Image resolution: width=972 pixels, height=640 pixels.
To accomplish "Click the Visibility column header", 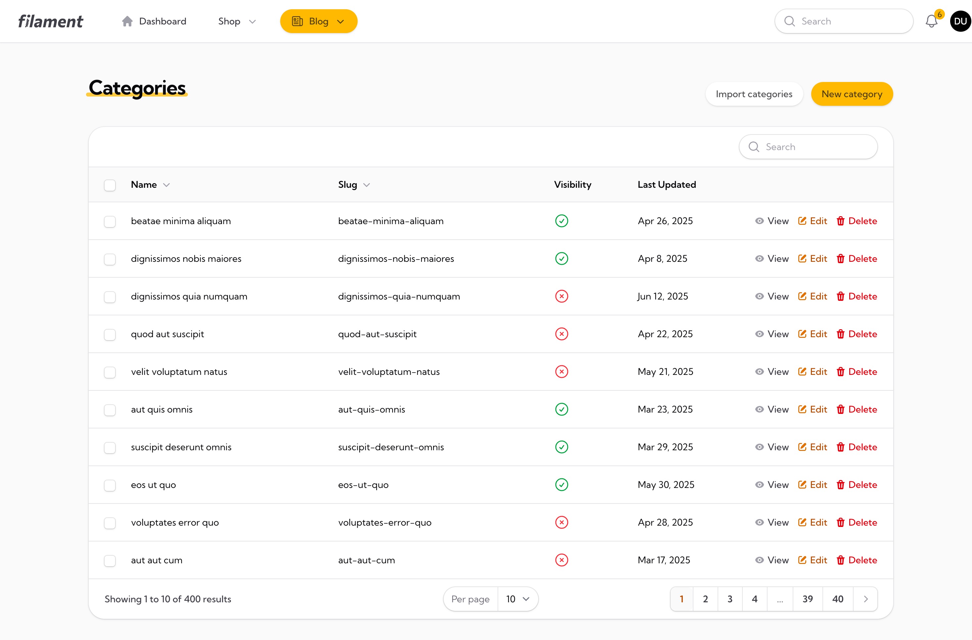I will [x=573, y=185].
